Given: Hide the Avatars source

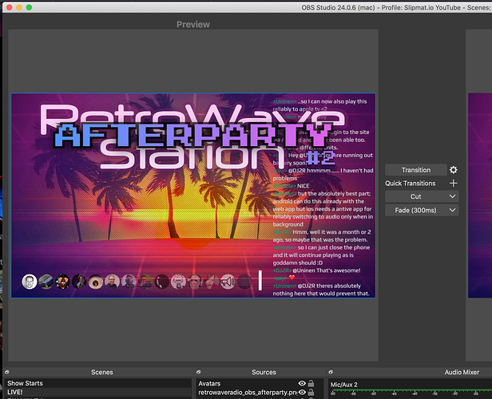Looking at the screenshot, I should point(302,383).
